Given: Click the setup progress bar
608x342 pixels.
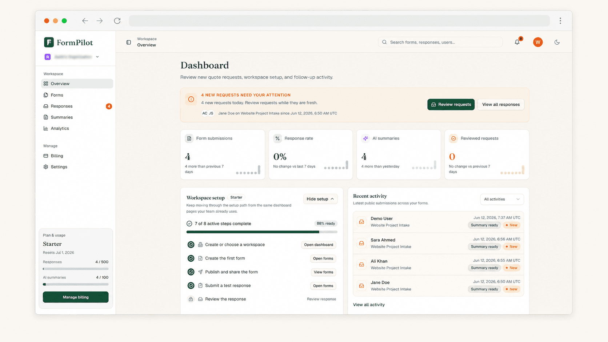Looking at the screenshot, I should click(262, 232).
